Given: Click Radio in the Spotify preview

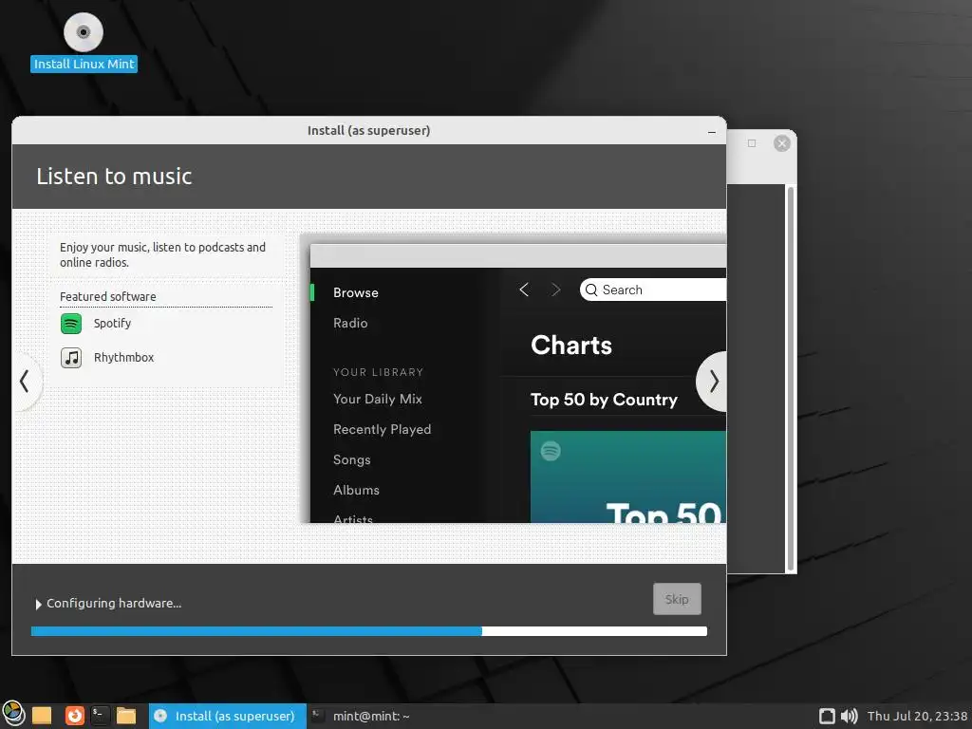Looking at the screenshot, I should (350, 323).
